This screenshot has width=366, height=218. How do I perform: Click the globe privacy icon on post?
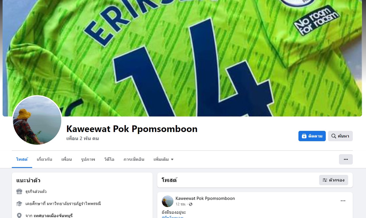click(x=191, y=204)
